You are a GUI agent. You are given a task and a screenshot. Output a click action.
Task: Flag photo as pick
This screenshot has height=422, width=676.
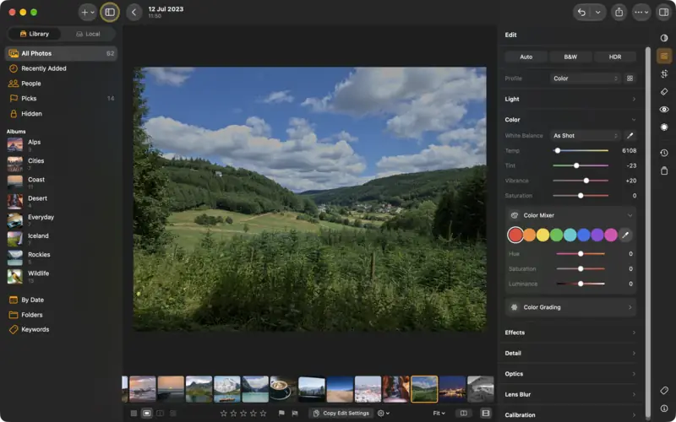(x=281, y=414)
